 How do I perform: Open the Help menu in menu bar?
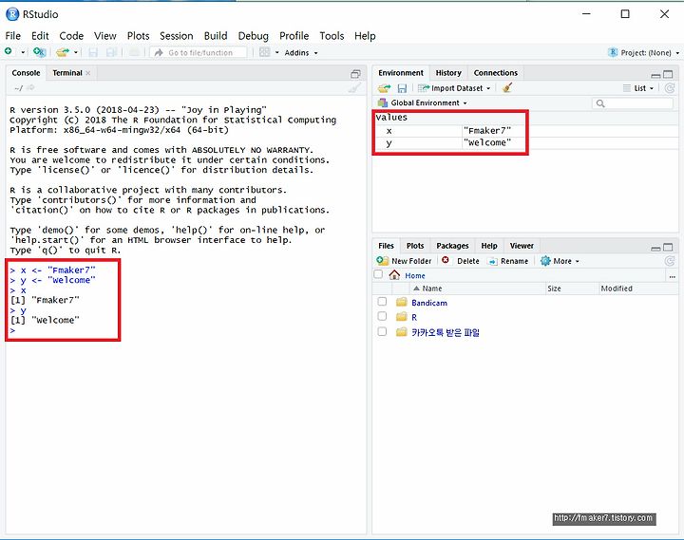365,36
